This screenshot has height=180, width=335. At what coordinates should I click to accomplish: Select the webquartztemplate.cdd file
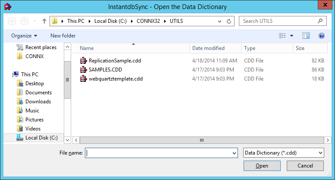tap(116, 79)
